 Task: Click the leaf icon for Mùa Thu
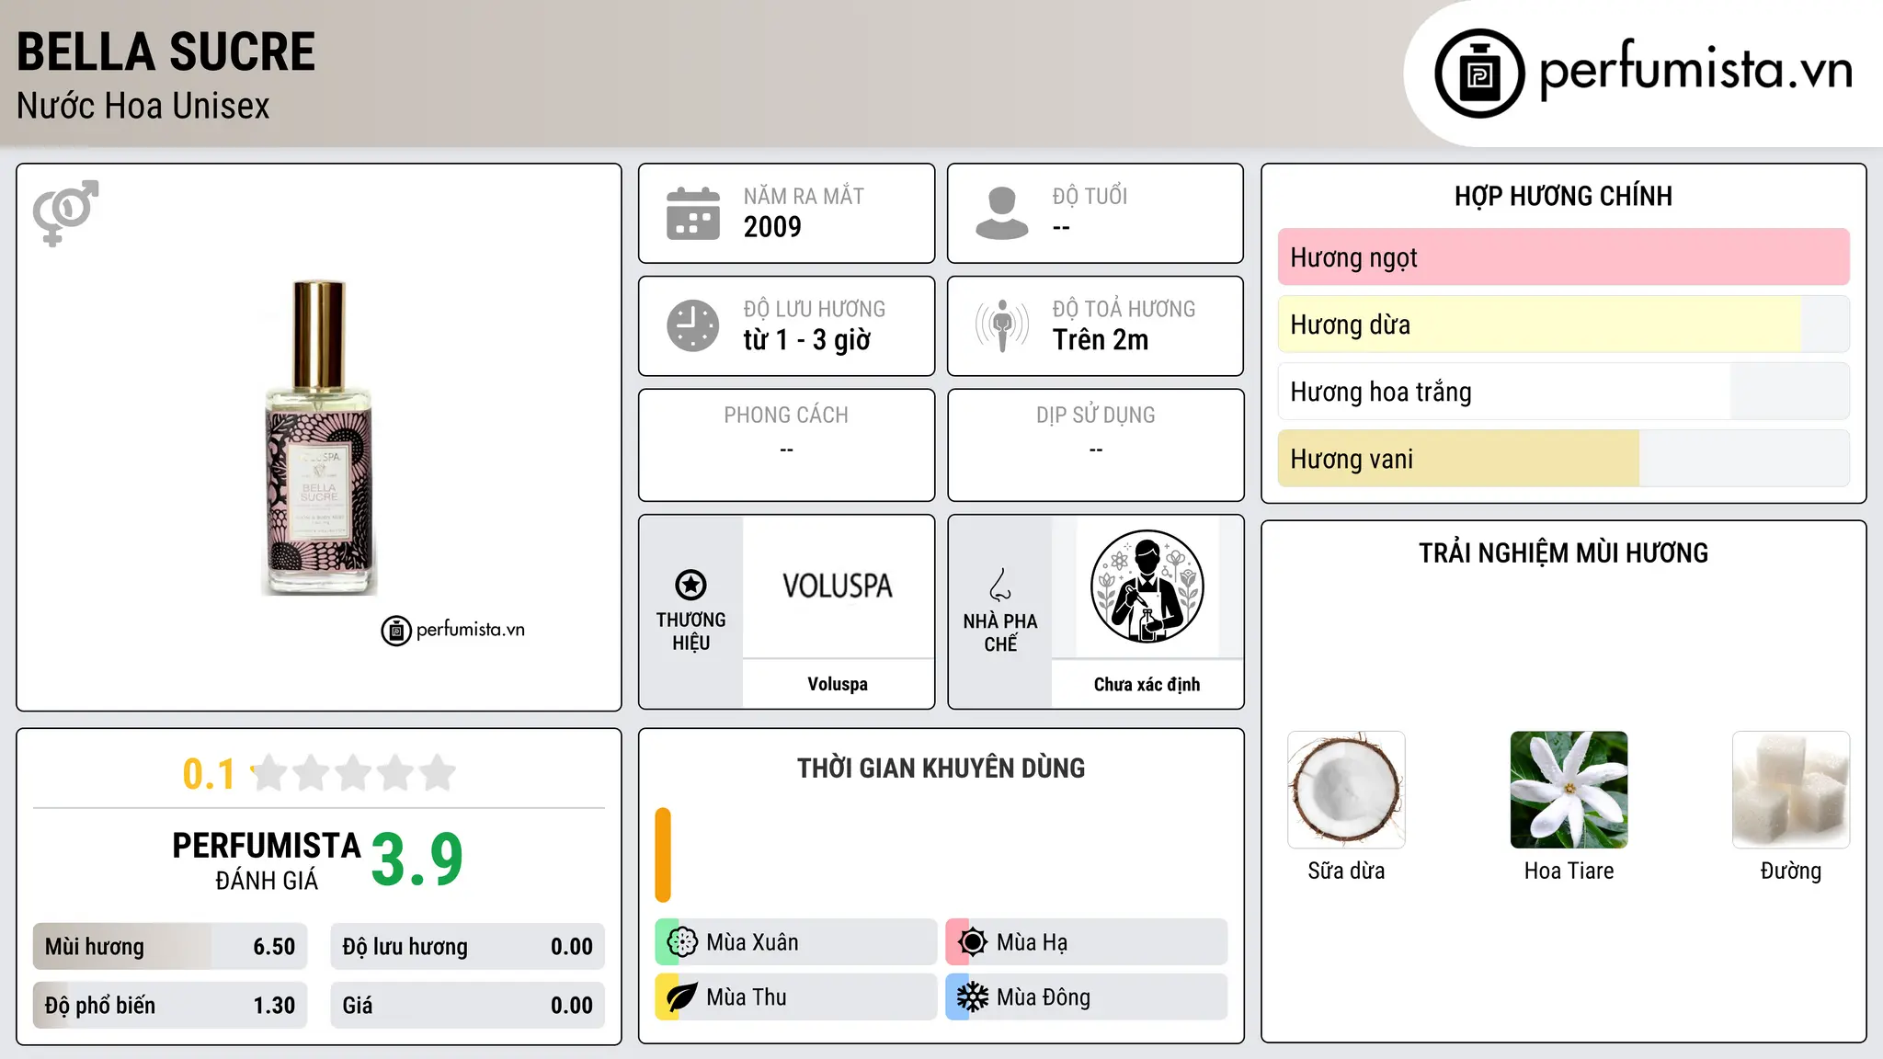click(x=682, y=997)
